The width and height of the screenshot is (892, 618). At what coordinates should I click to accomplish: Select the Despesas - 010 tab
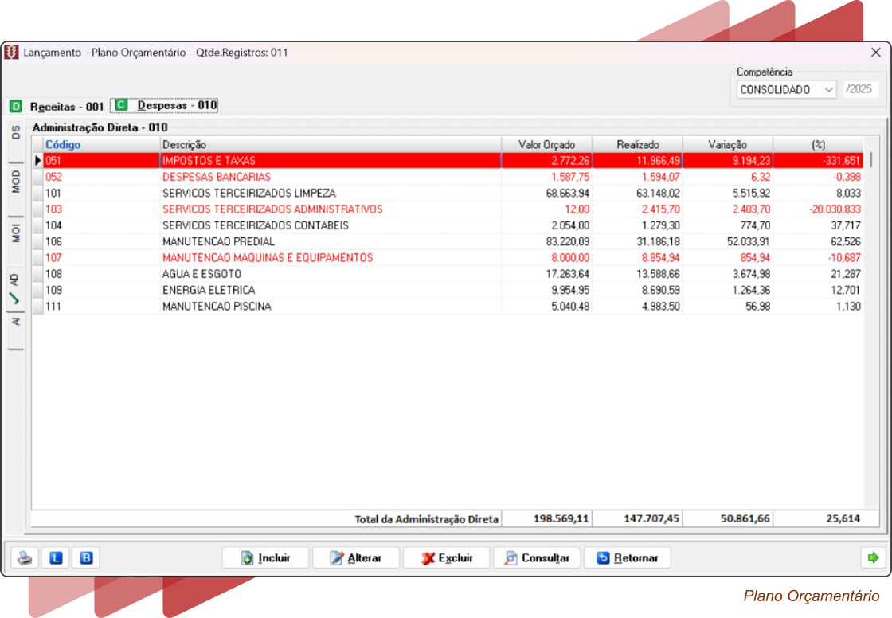(177, 105)
